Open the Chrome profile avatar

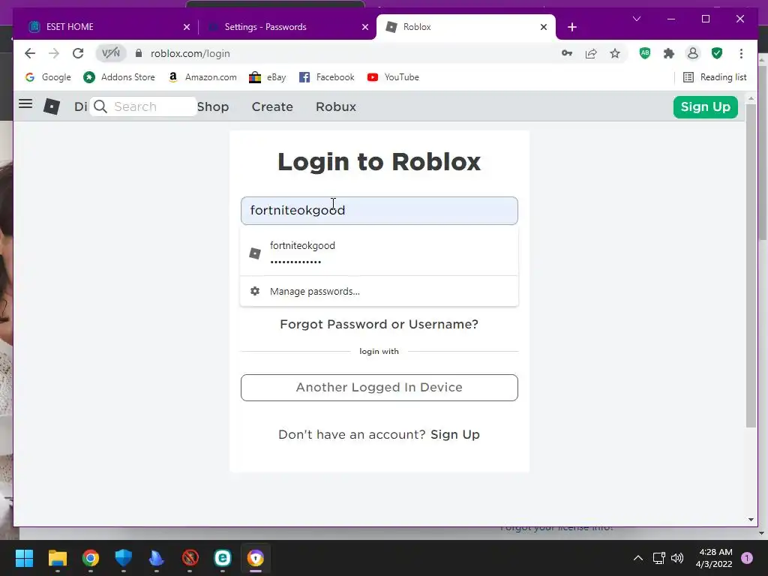pyautogui.click(x=692, y=53)
